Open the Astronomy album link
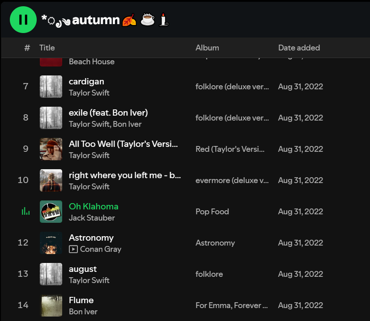This screenshot has height=321, width=370. (215, 243)
